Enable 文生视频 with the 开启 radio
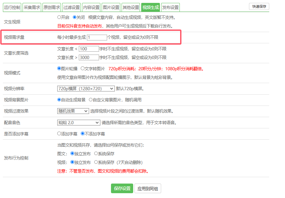This screenshot has width=285, height=198. coord(59,17)
